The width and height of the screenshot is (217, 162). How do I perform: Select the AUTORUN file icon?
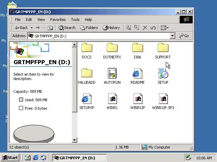point(112,73)
